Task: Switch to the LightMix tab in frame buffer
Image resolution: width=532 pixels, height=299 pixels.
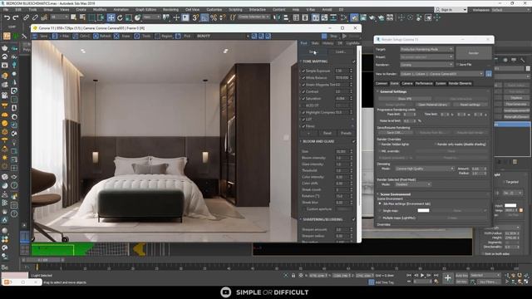Action: (x=352, y=43)
